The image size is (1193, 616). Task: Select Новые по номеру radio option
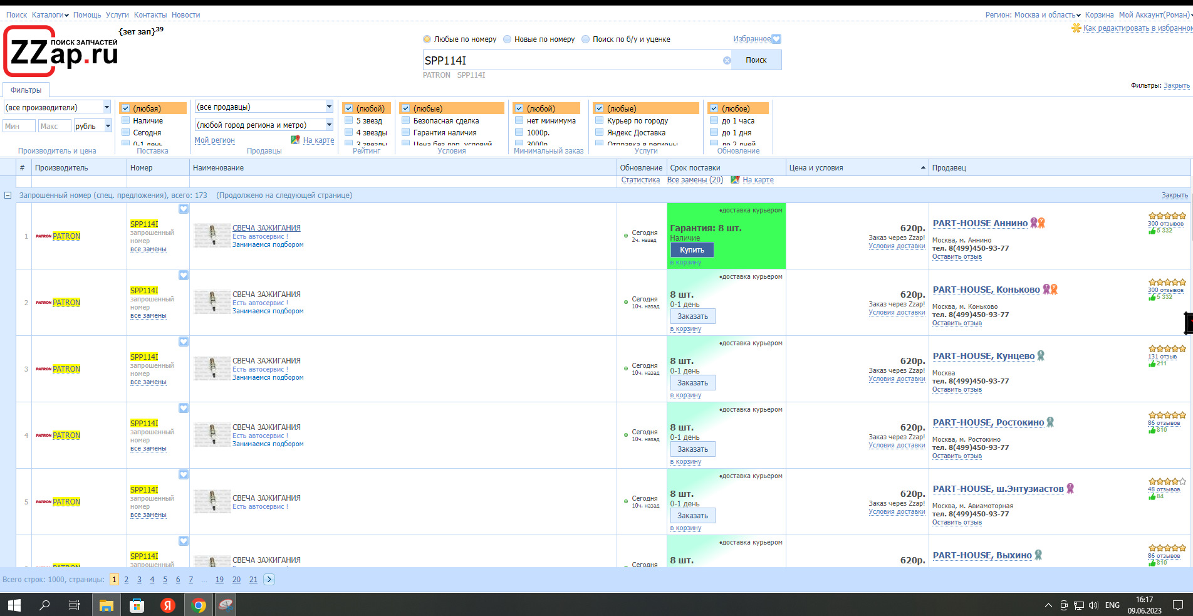[x=508, y=39]
